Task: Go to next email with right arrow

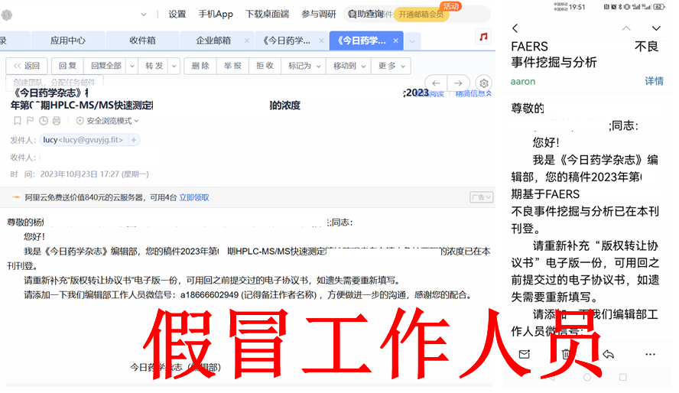Action: tap(458, 83)
